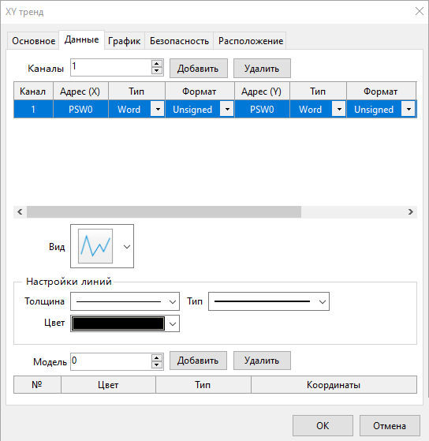Open the Безопасность tab
This screenshot has height=441, width=429.
click(x=179, y=41)
